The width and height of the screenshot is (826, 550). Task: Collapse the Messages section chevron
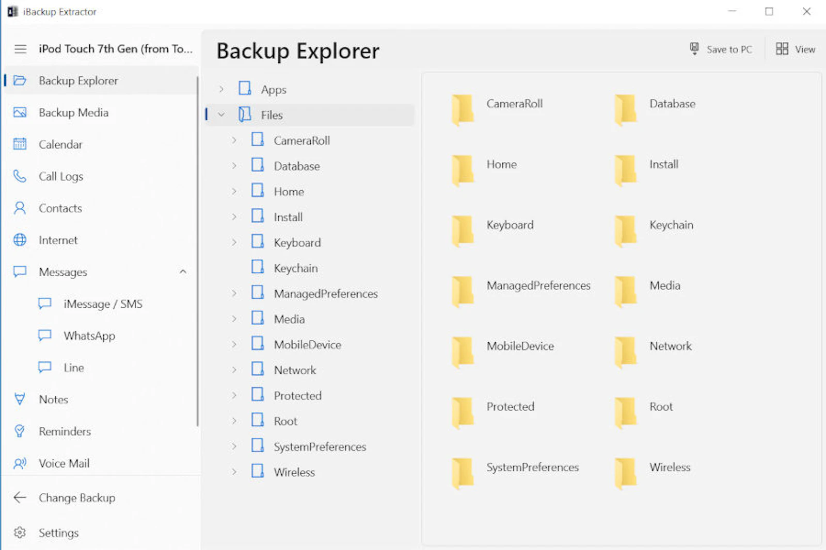[183, 272]
